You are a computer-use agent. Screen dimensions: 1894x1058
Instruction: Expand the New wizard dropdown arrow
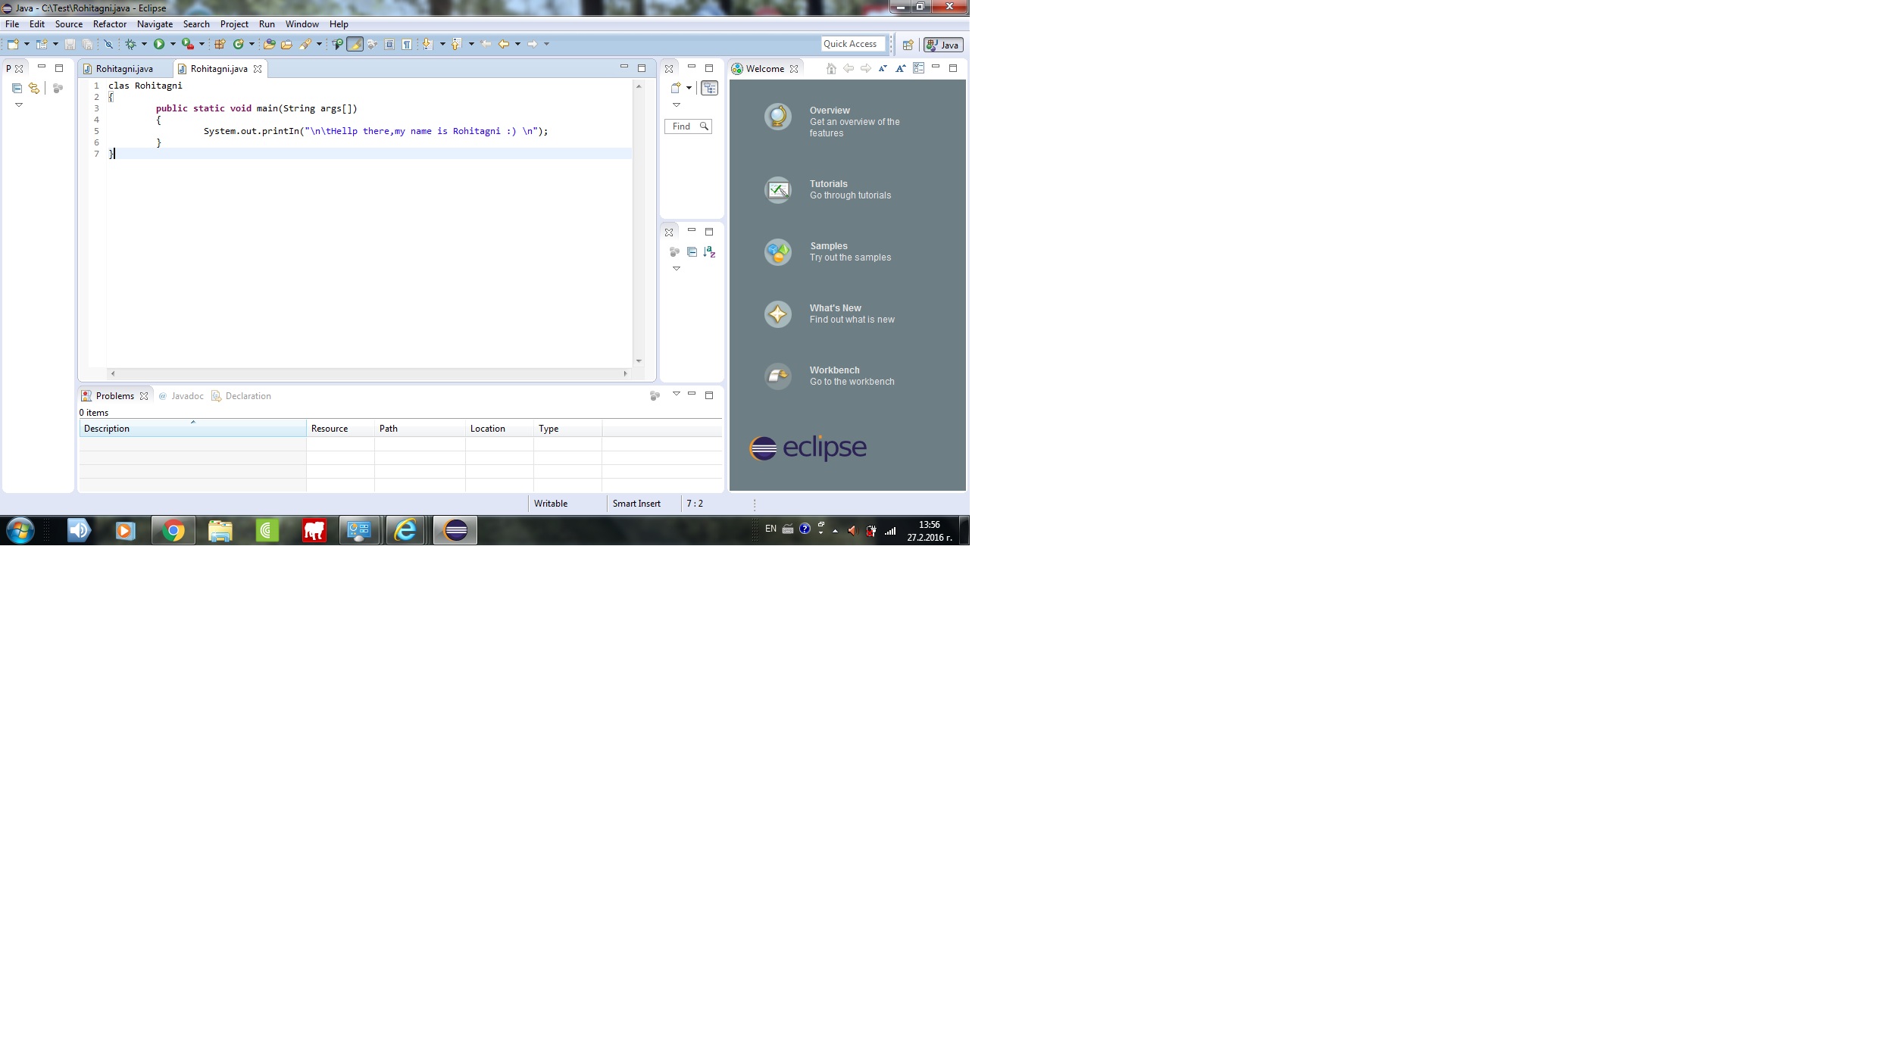click(27, 45)
